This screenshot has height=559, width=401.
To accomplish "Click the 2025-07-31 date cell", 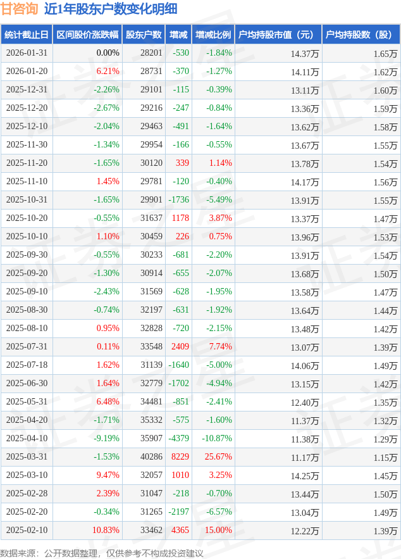I will 27,346.
